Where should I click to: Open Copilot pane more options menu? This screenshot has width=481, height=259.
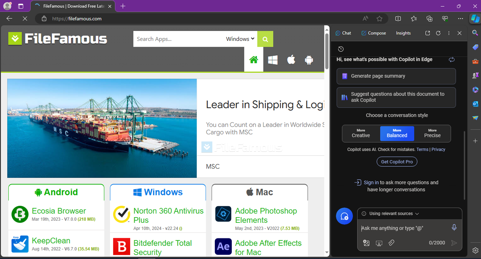coord(449,33)
